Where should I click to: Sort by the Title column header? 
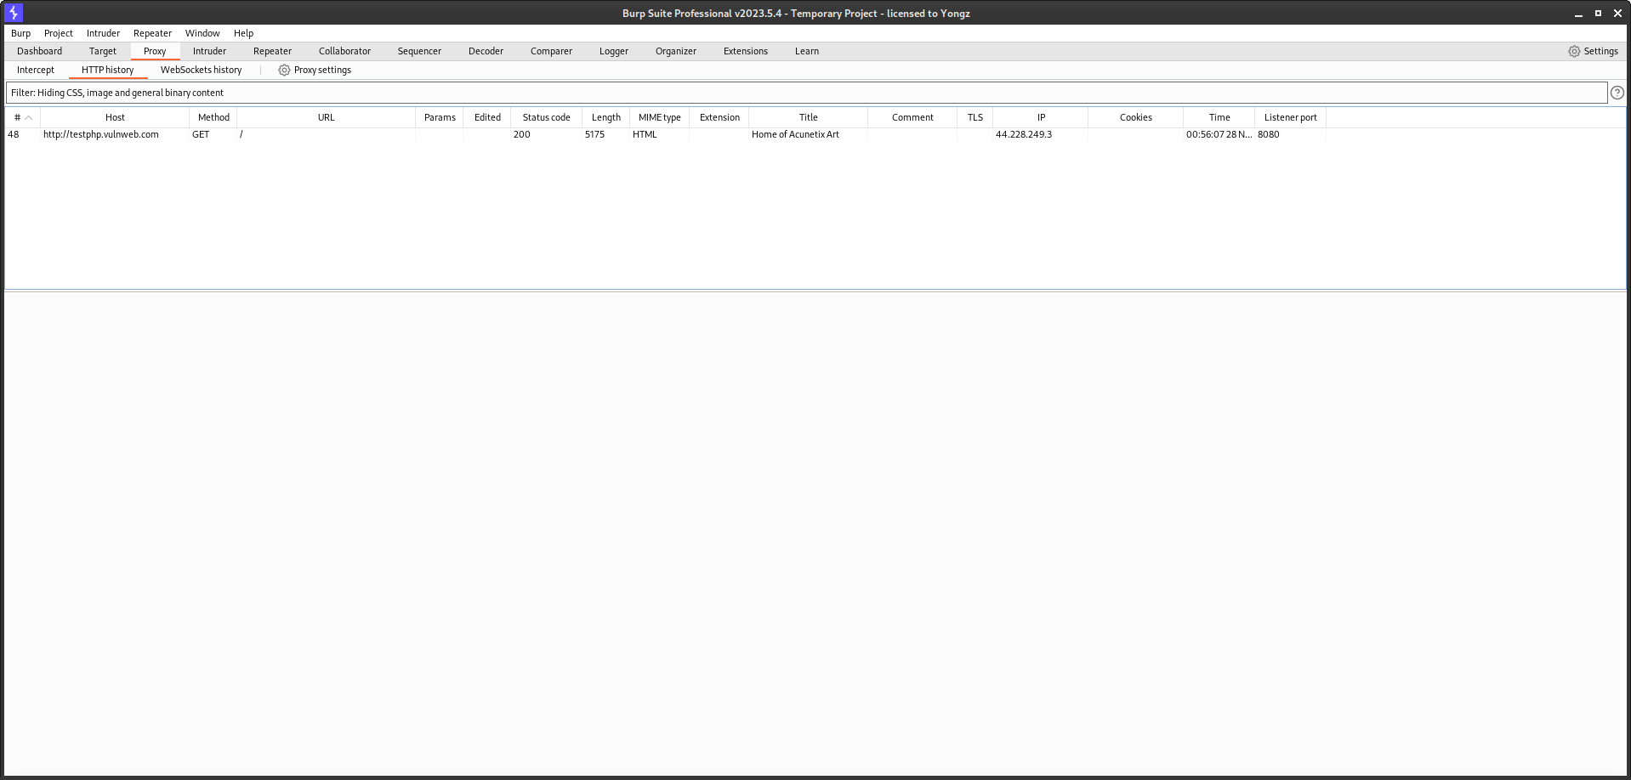pyautogui.click(x=808, y=117)
